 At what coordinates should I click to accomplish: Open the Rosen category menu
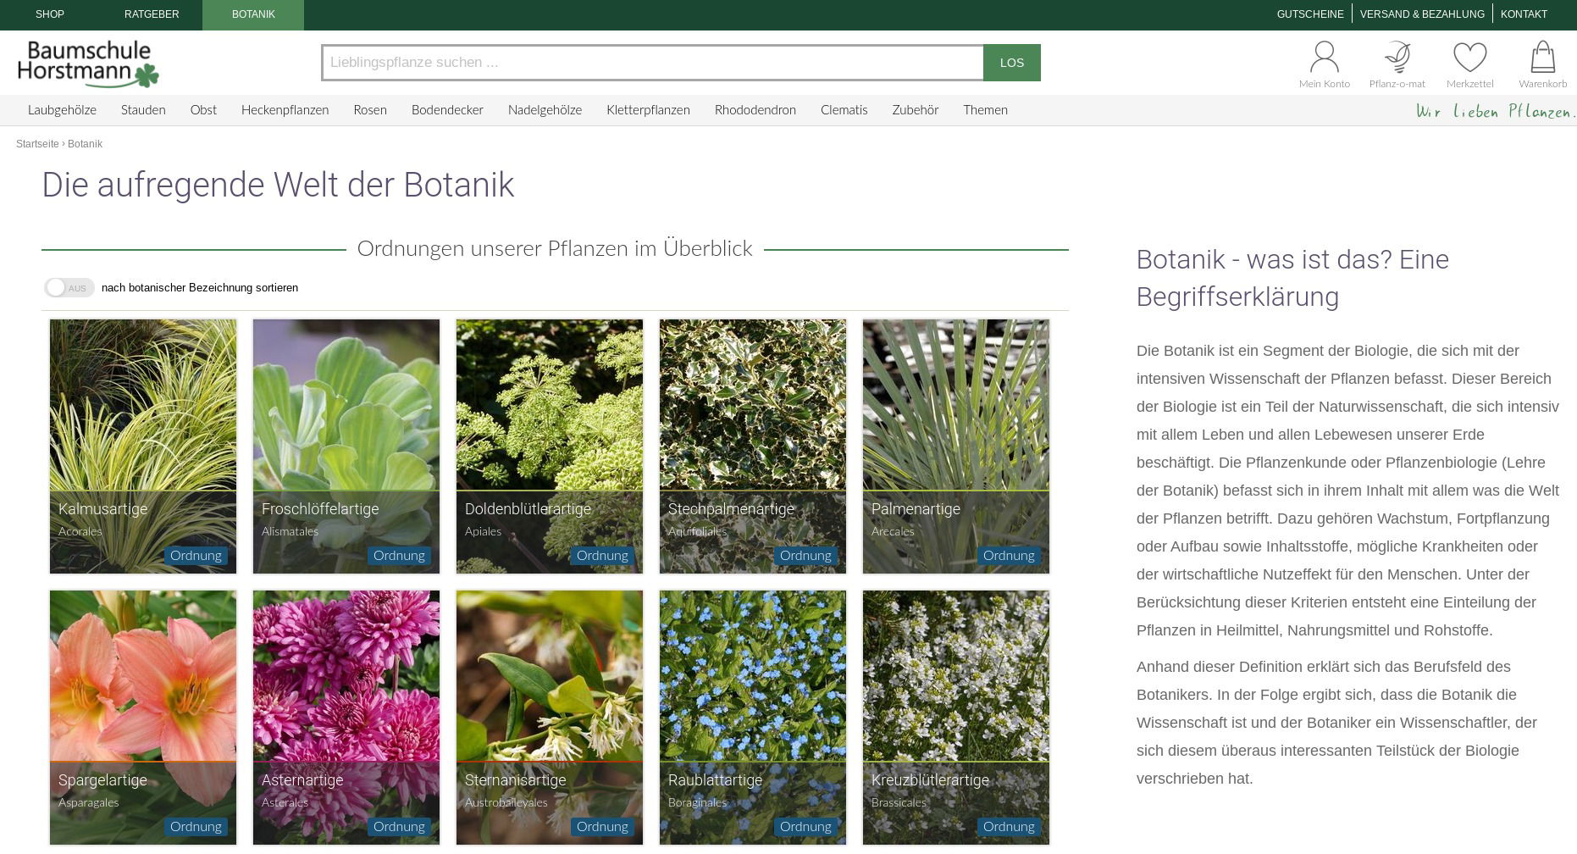coord(369,110)
